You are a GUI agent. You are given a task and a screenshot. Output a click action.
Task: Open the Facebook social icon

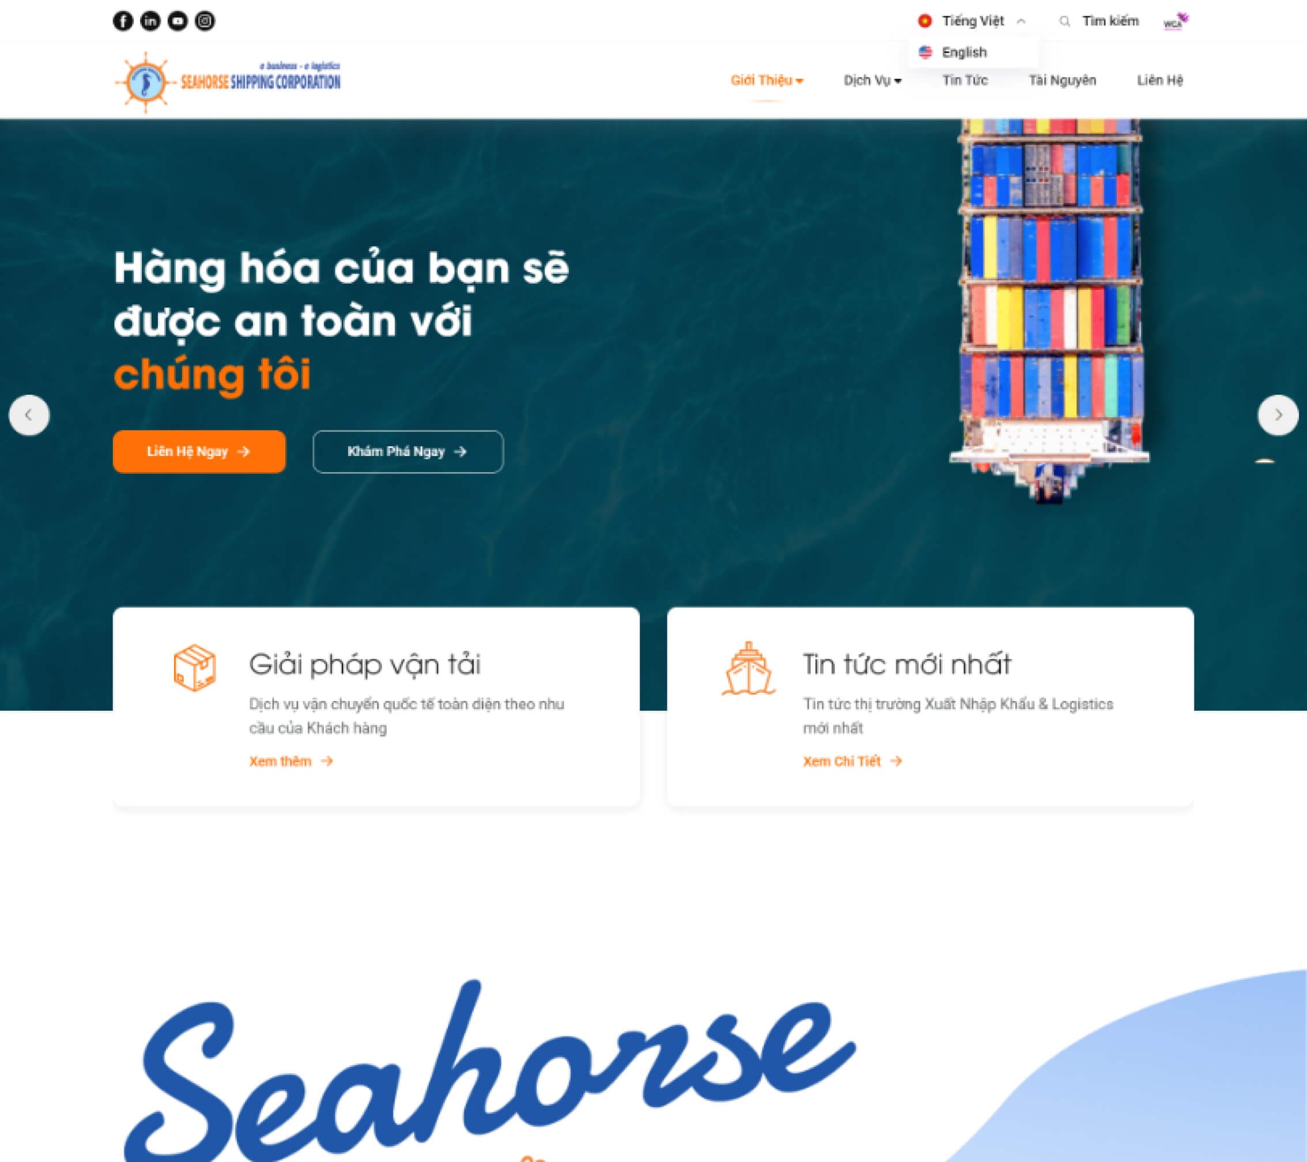pos(123,21)
